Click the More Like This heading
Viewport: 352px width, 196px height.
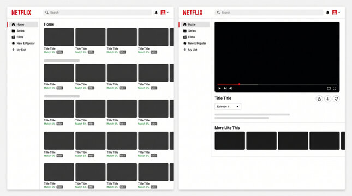pyautogui.click(x=227, y=128)
